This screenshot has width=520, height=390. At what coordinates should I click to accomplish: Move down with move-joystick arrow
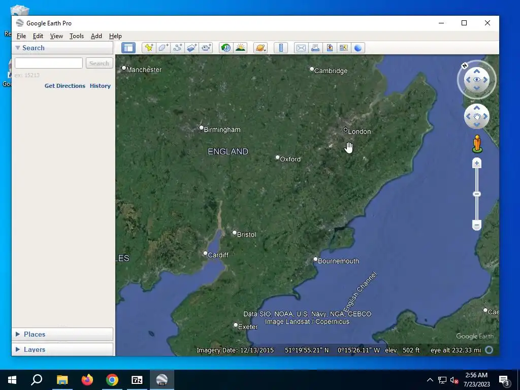476,124
